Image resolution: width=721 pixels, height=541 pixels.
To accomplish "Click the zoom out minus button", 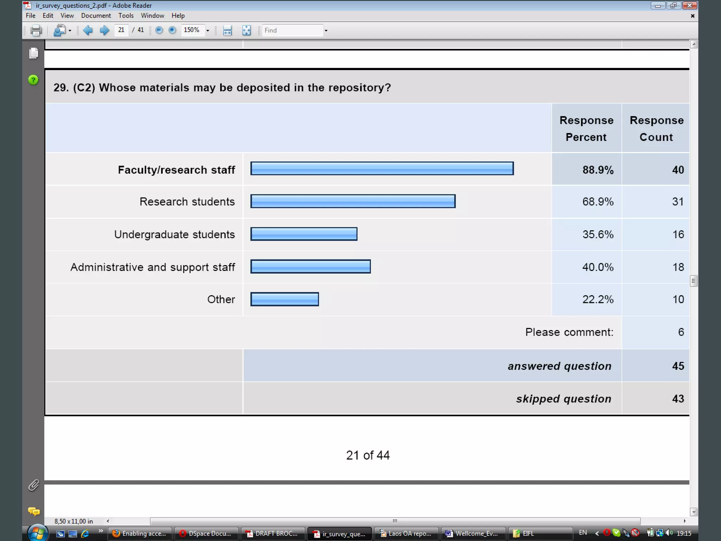I will (159, 30).
